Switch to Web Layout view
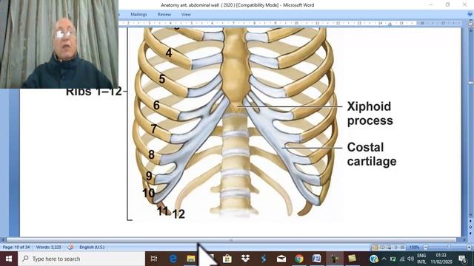474x266 pixels. pyautogui.click(x=389, y=248)
